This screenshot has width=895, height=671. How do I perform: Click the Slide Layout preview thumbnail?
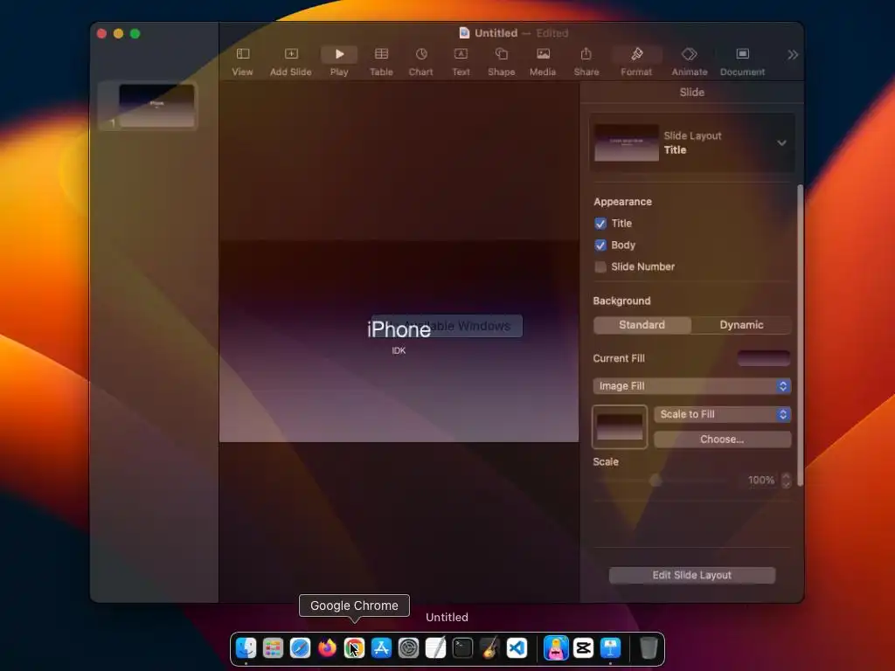point(626,142)
